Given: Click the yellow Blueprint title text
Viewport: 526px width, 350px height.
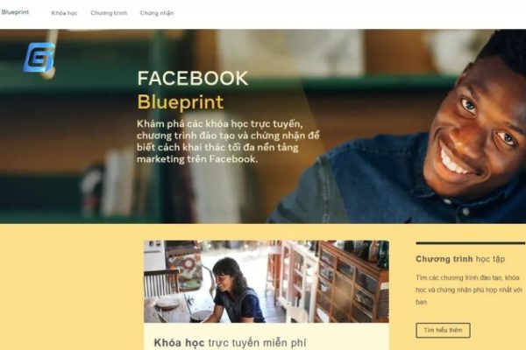Looking at the screenshot, I should [x=181, y=102].
